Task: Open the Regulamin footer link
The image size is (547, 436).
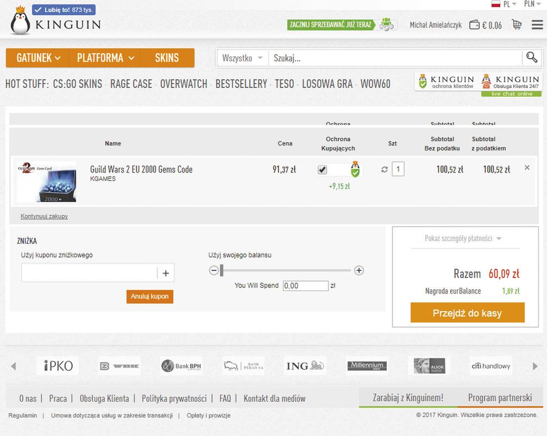Action: click(x=23, y=415)
